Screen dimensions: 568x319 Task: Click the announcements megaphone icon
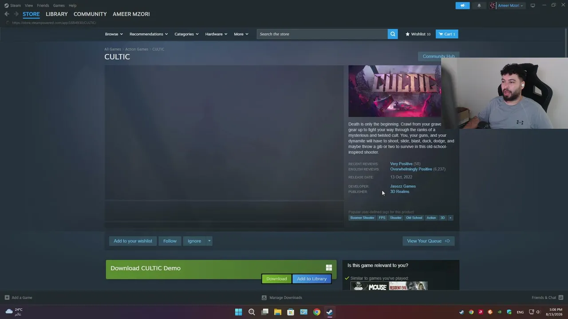click(x=462, y=5)
